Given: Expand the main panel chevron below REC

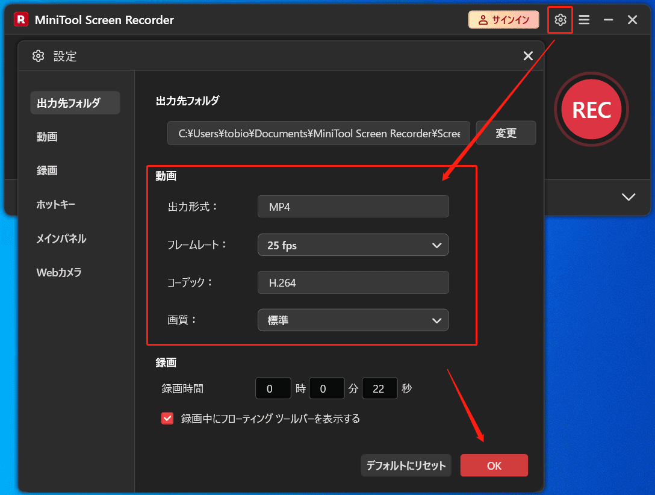Looking at the screenshot, I should pos(629,197).
